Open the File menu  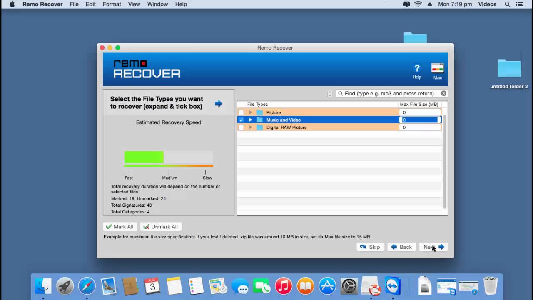(74, 4)
